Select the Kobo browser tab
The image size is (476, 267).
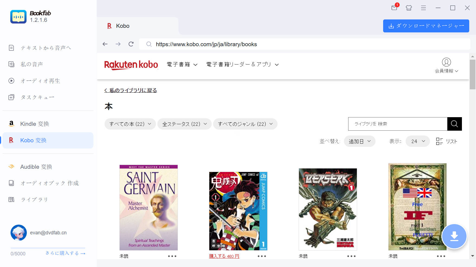[x=123, y=26]
